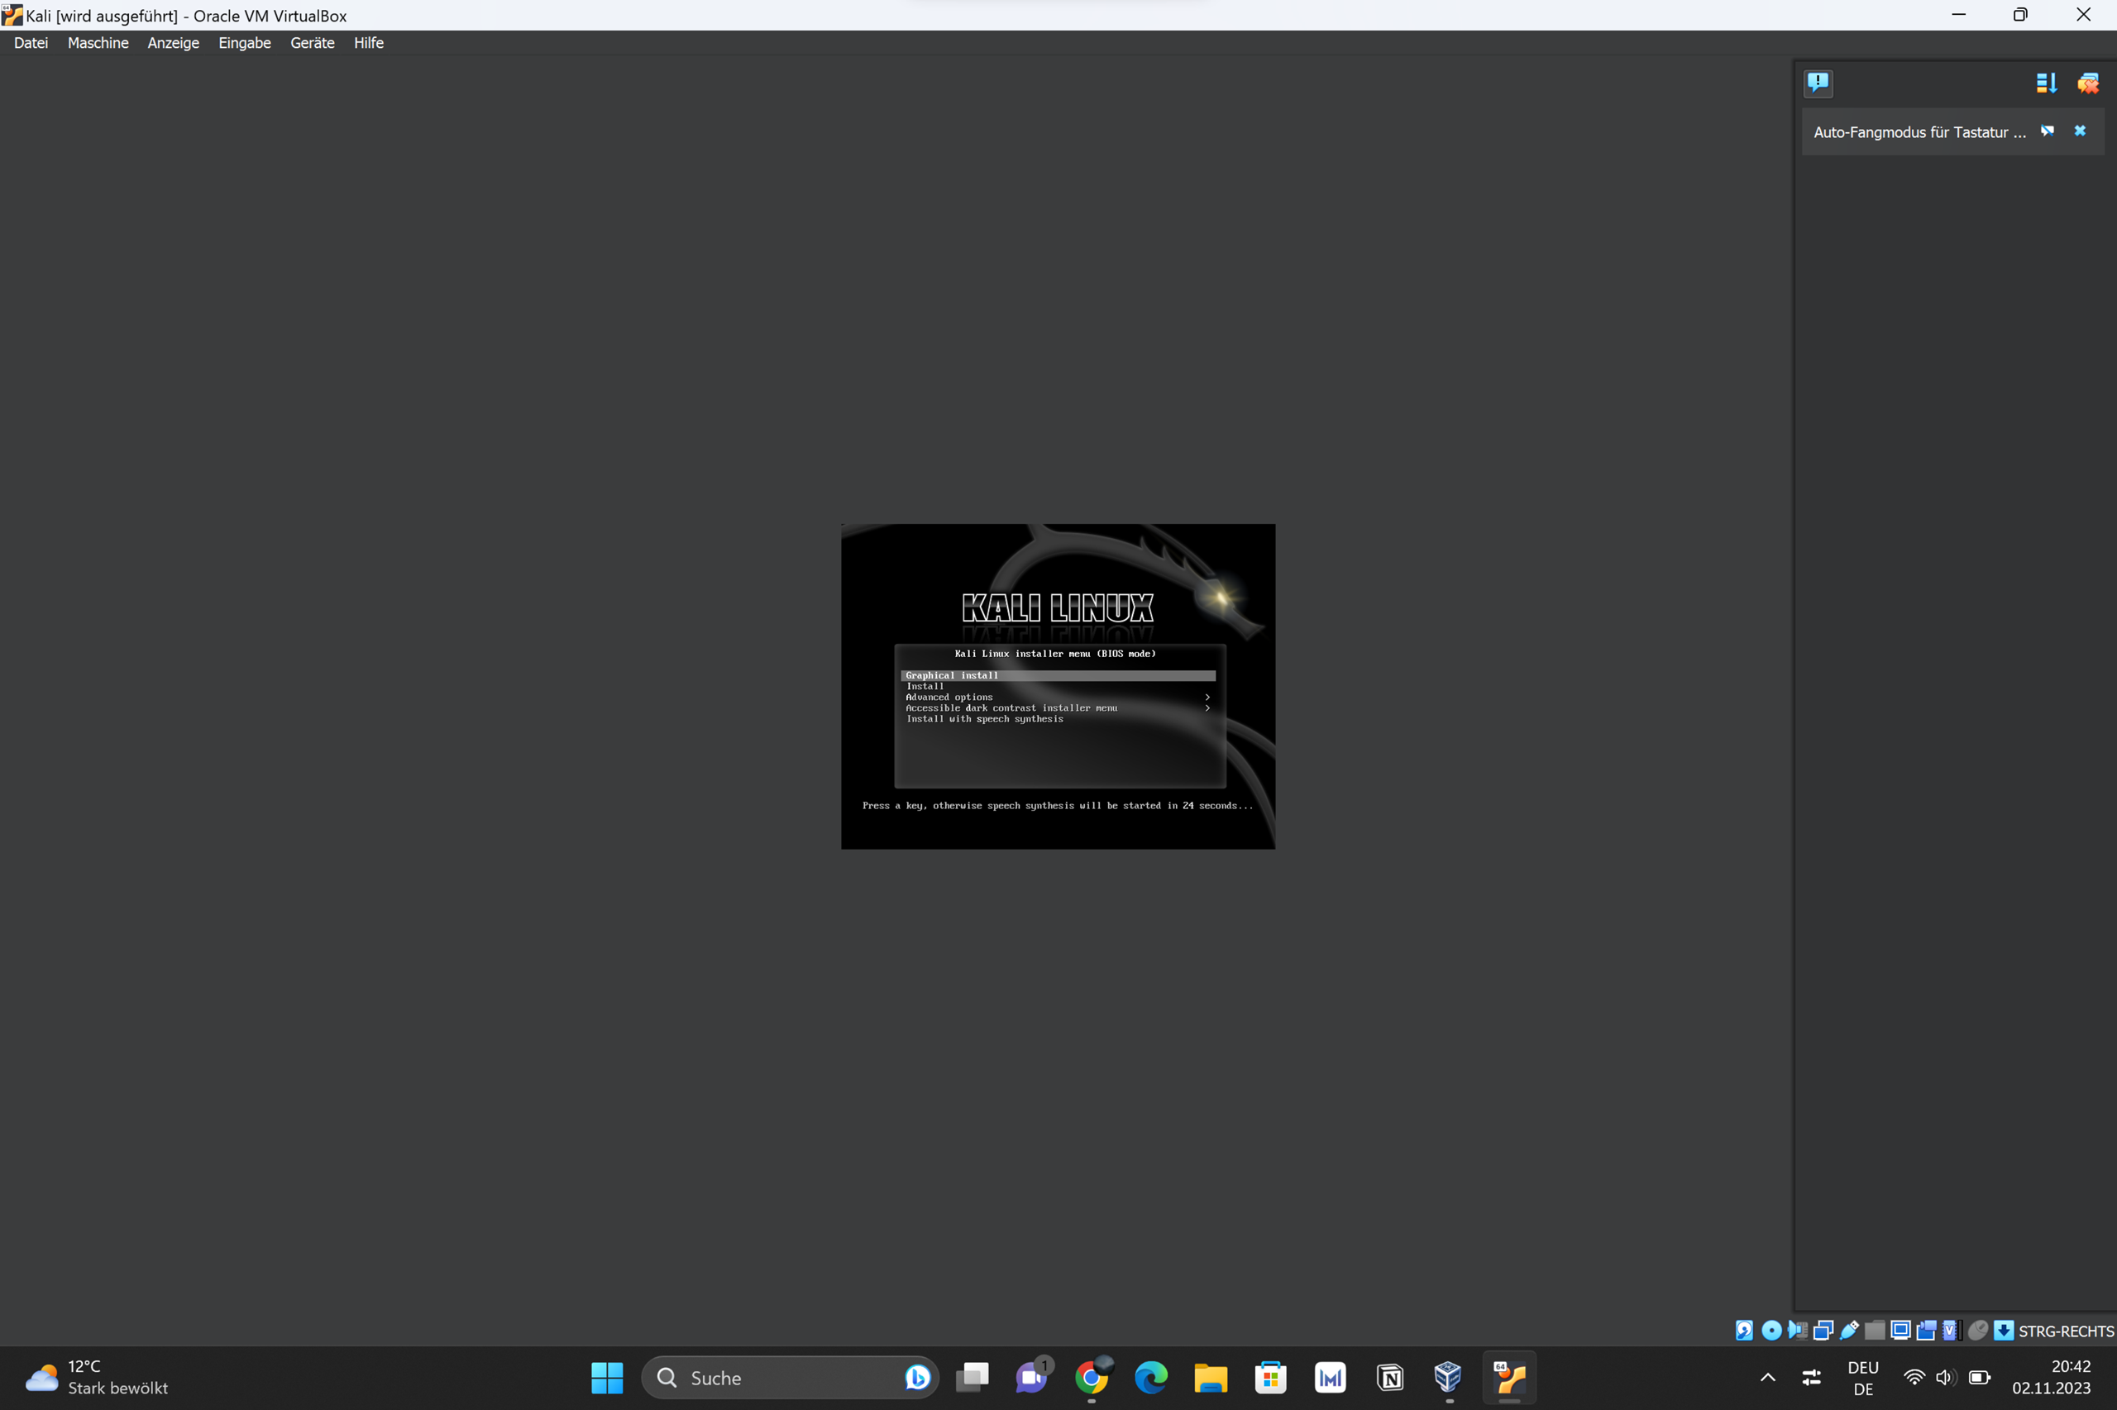The width and height of the screenshot is (2117, 1410).
Task: Click the battery tray icon
Action: pos(1980,1378)
